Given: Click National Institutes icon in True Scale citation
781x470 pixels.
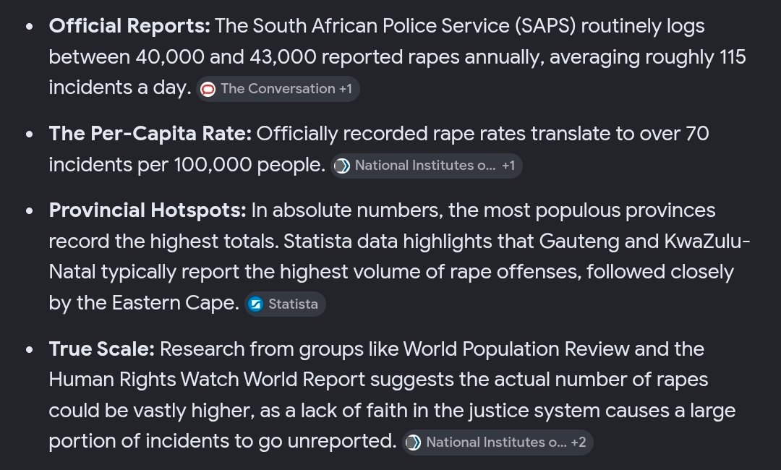Looking at the screenshot, I should (x=413, y=443).
